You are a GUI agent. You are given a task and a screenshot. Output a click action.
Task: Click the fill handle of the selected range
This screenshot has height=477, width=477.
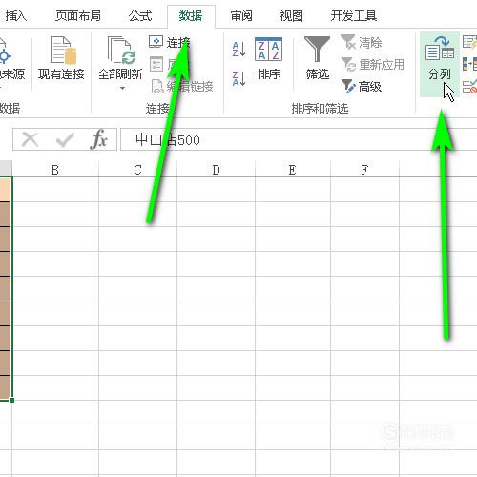point(11,400)
